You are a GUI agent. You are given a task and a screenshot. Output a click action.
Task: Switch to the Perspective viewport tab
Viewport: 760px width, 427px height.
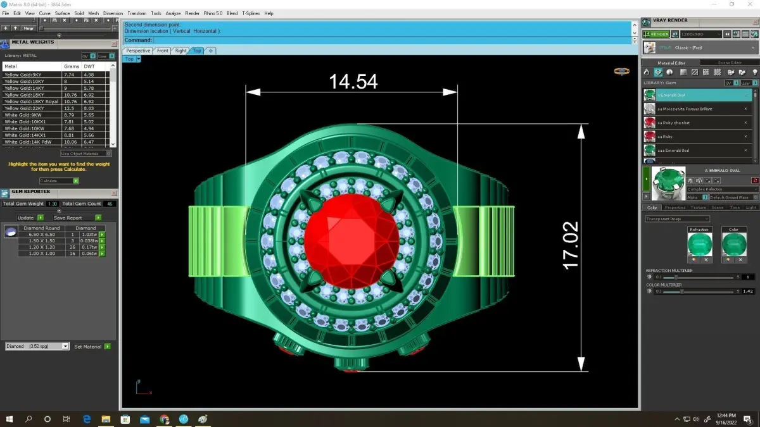(138, 51)
